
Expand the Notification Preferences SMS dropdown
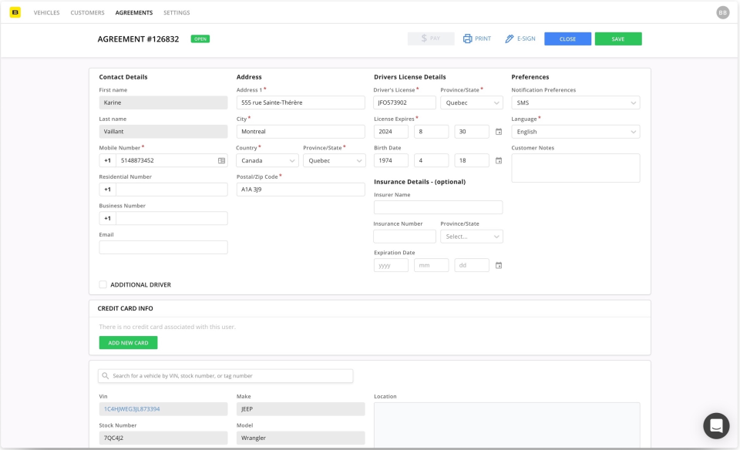575,102
